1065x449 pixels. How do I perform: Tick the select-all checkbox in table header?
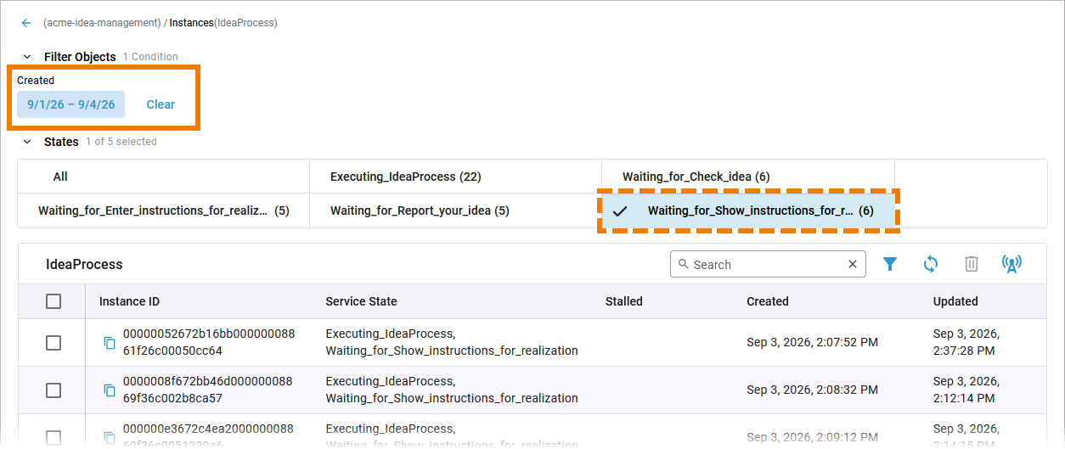[54, 301]
